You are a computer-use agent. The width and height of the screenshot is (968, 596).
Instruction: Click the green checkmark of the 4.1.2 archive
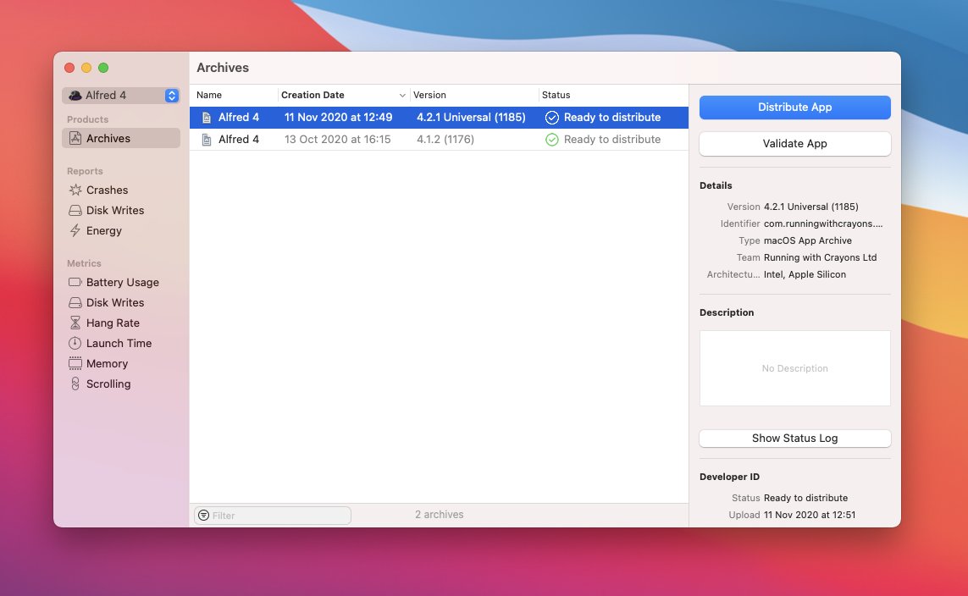click(552, 140)
